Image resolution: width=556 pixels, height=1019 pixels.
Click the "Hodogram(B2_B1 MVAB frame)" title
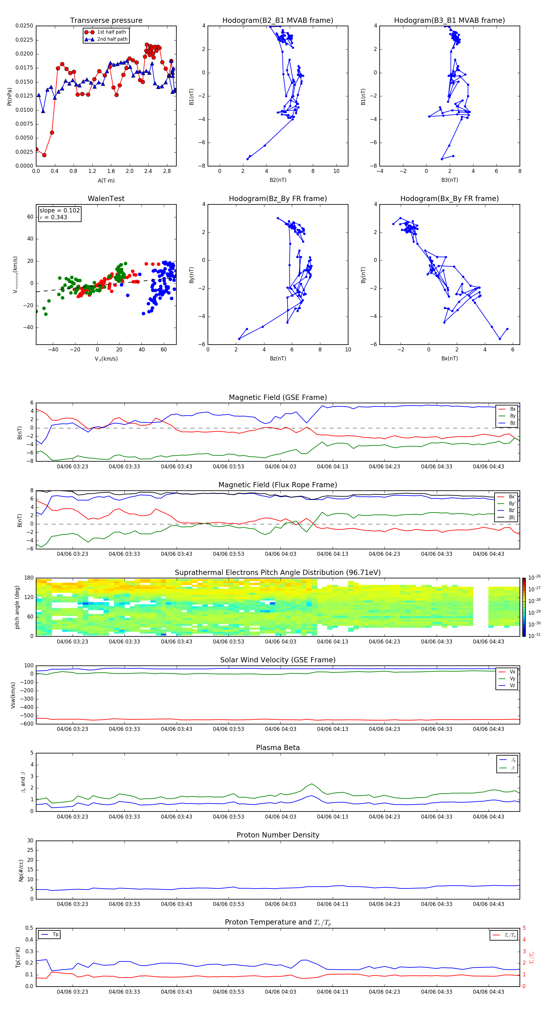coord(278,21)
